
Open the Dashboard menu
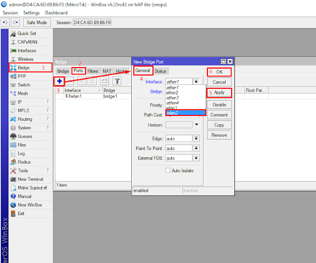tap(56, 13)
